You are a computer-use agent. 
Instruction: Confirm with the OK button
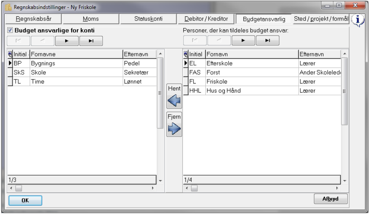[x=25, y=201]
